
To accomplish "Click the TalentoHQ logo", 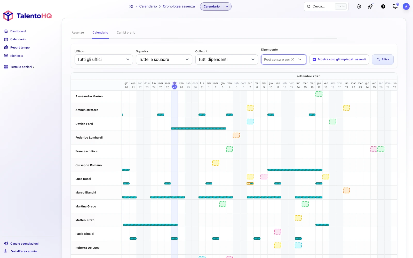I will coord(27,16).
